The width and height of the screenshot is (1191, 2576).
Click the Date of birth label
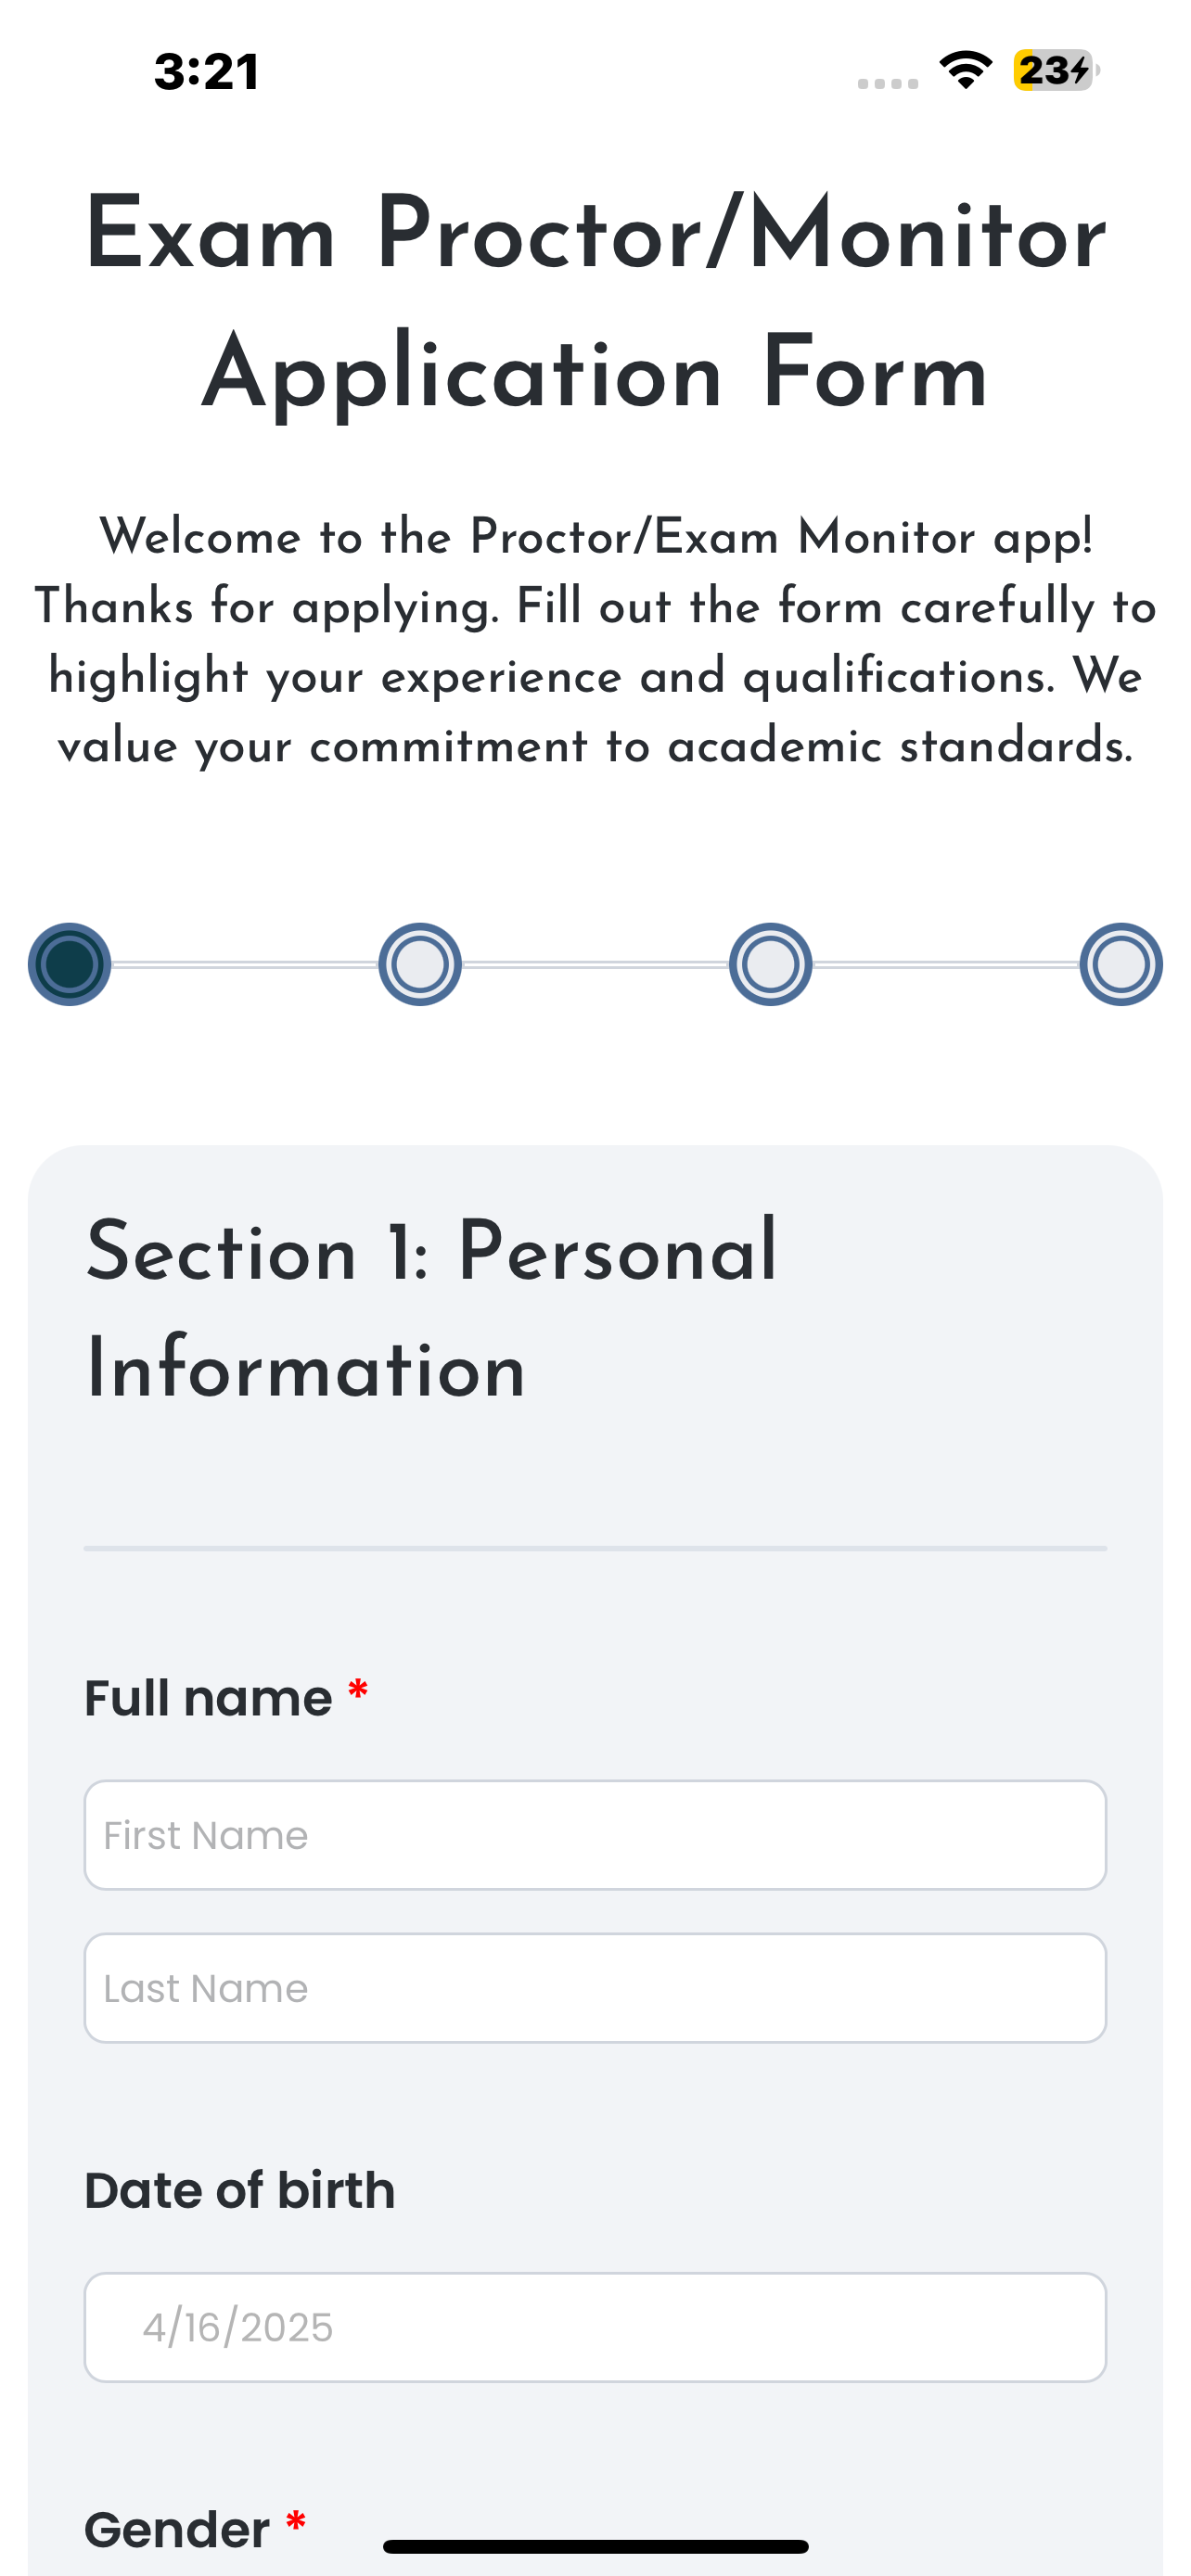240,2190
